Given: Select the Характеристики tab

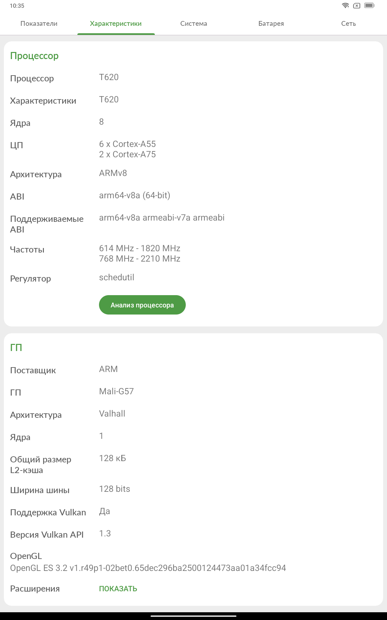Looking at the screenshot, I should coord(116,24).
